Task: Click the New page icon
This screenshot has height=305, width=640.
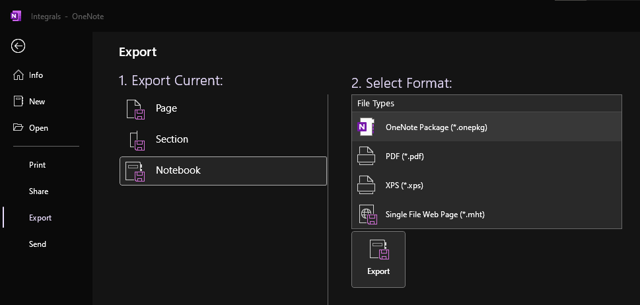Action: (18, 102)
